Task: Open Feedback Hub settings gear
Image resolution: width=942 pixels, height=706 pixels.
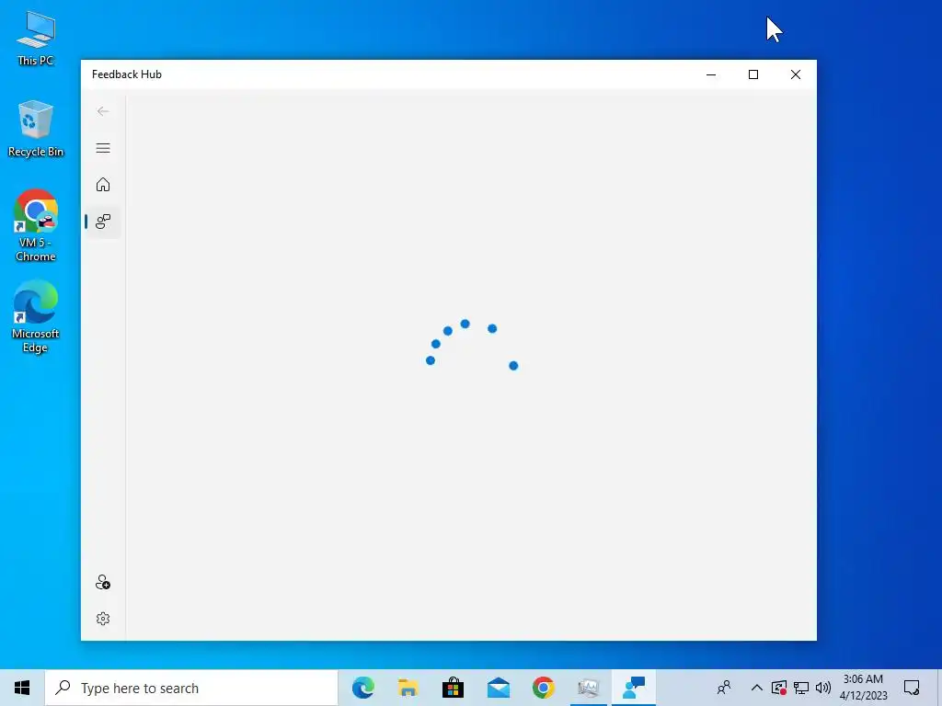Action: pos(103,619)
